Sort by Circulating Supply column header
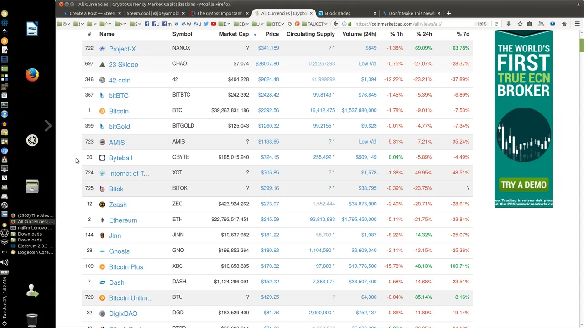This screenshot has height=328, width=584. [311, 34]
